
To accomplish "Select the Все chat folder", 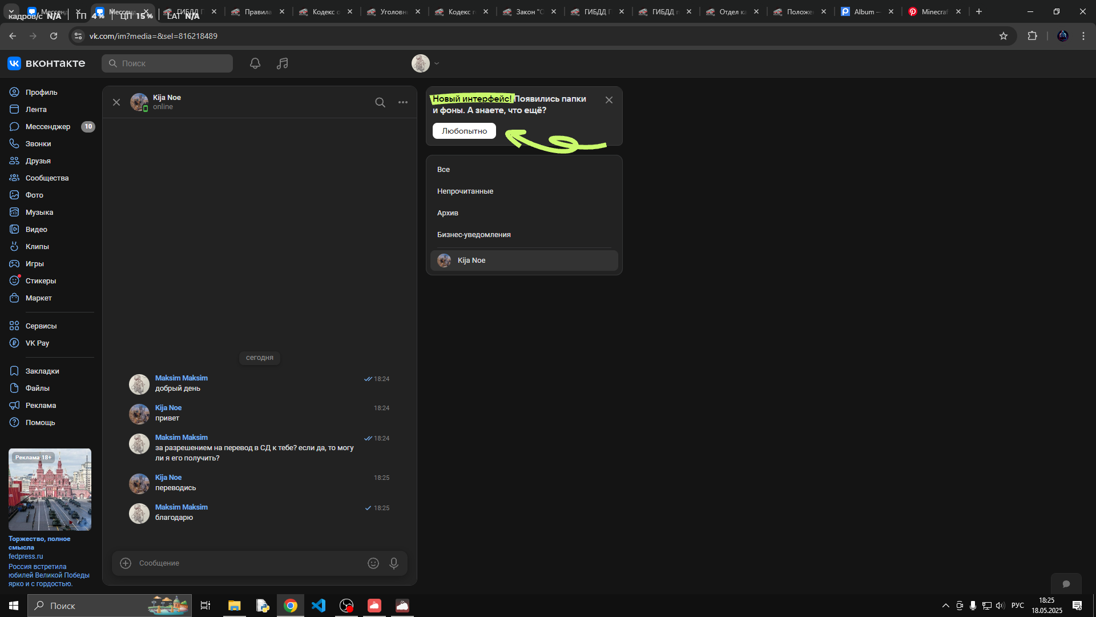I will pos(524,170).
